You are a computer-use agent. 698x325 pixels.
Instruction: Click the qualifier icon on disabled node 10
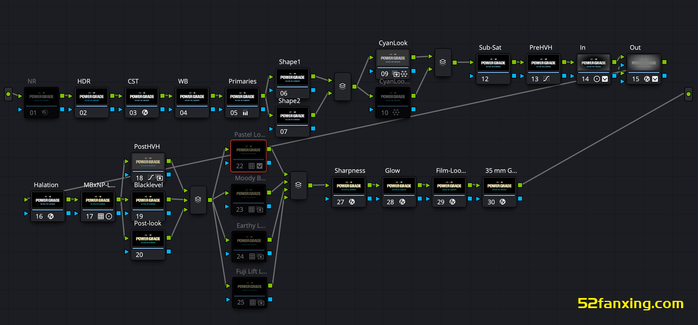tap(396, 112)
